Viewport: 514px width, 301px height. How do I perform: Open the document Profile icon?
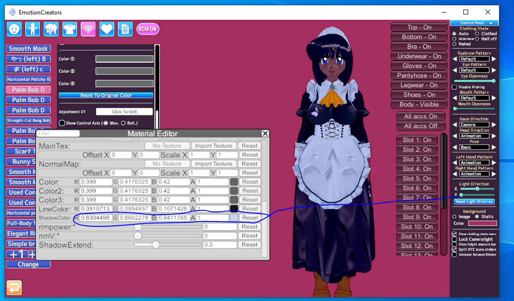click(x=125, y=29)
